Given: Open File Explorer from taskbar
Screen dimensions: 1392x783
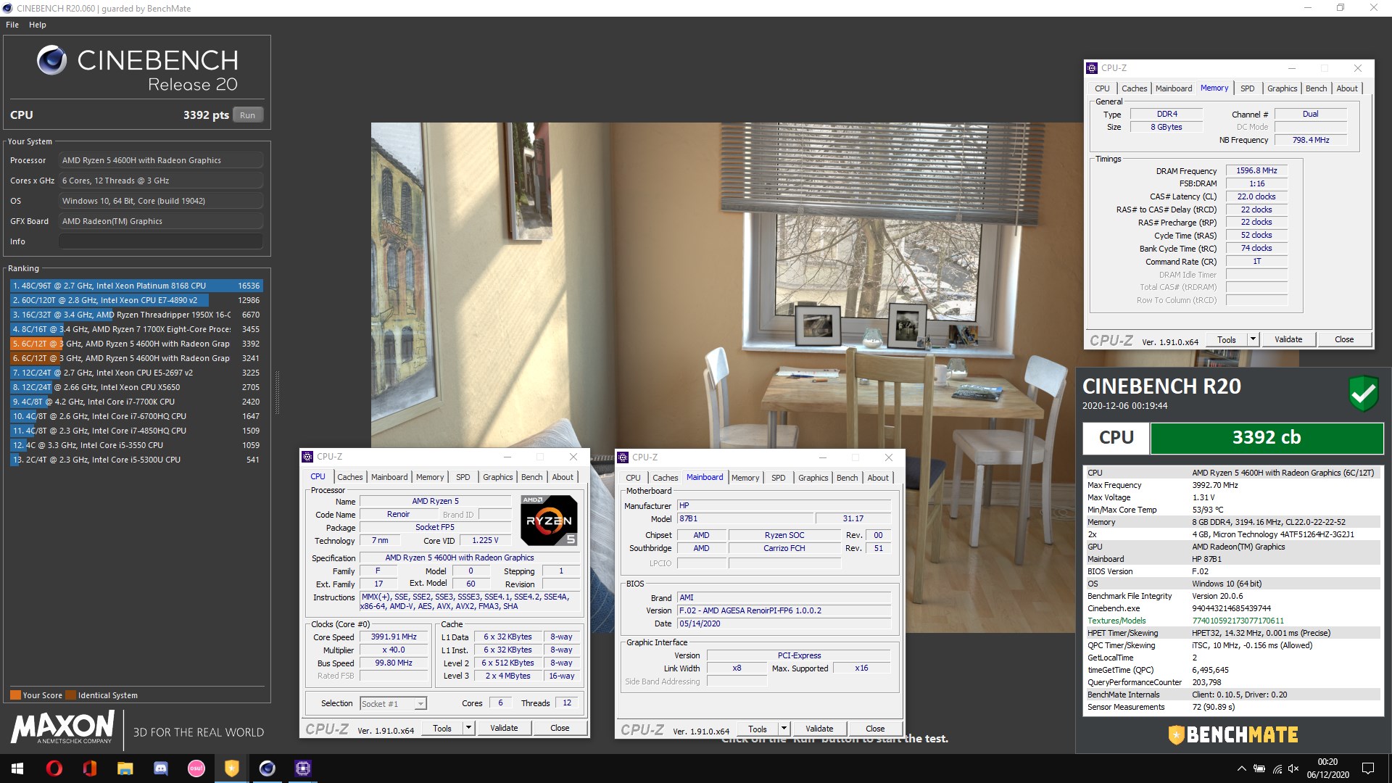Looking at the screenshot, I should [125, 768].
